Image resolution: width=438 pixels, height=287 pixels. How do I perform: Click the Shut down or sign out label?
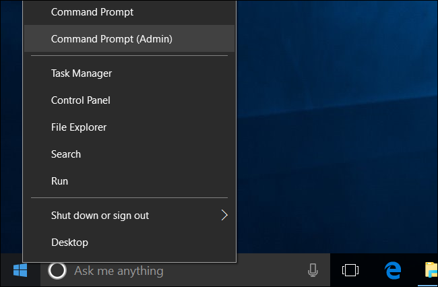point(100,216)
